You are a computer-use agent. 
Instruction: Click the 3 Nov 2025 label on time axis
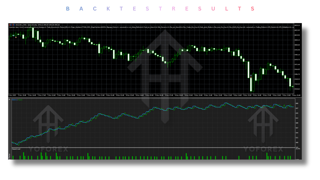click(12, 95)
